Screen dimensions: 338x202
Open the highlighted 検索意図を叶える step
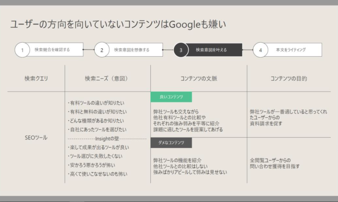(211, 50)
